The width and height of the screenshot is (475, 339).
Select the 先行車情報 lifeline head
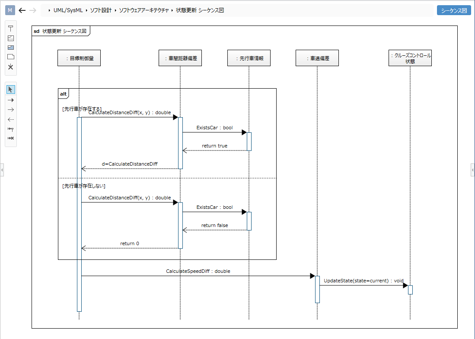[249, 58]
